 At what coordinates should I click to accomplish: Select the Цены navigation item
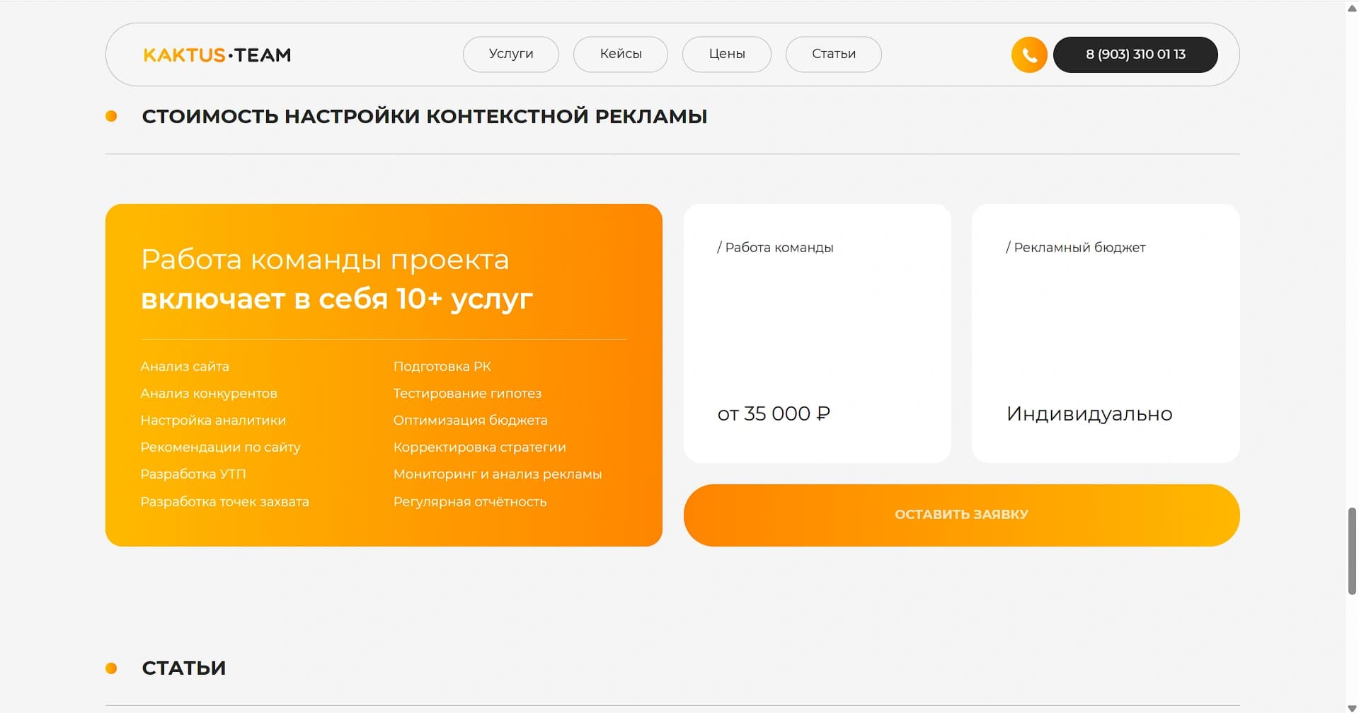coord(726,54)
